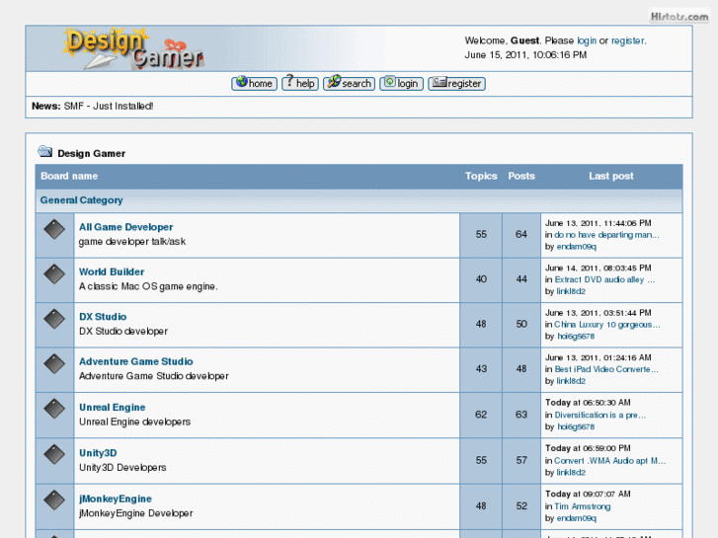This screenshot has height=538, width=718.
Task: Click the date 'June 15, 2011, 10:06:16 PM'
Action: click(525, 55)
